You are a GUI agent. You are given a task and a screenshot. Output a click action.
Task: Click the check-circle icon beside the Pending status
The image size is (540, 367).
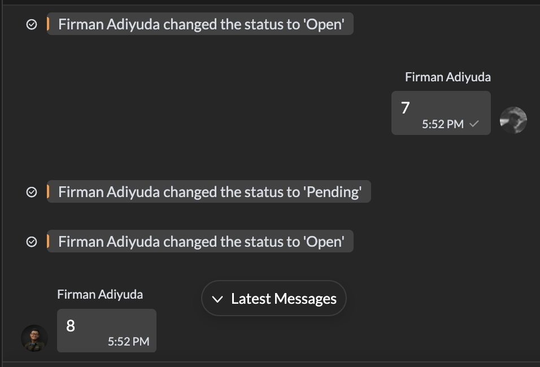click(x=32, y=193)
